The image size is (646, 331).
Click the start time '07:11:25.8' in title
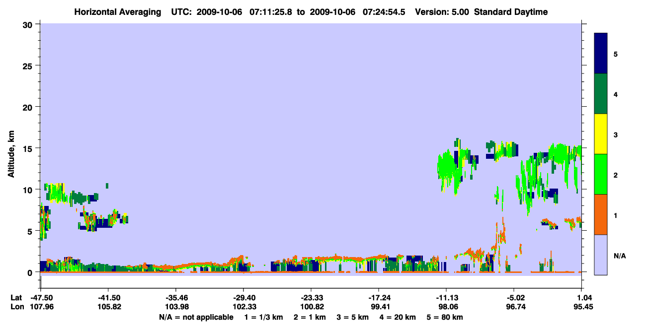pos(272,12)
